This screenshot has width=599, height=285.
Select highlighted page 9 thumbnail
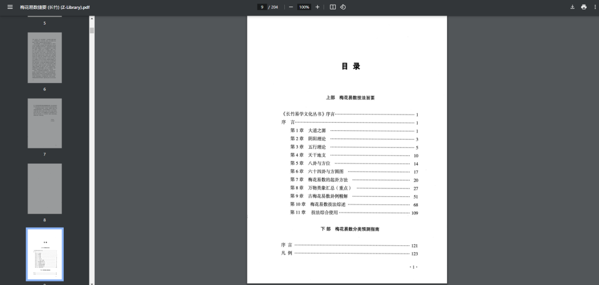click(x=44, y=255)
